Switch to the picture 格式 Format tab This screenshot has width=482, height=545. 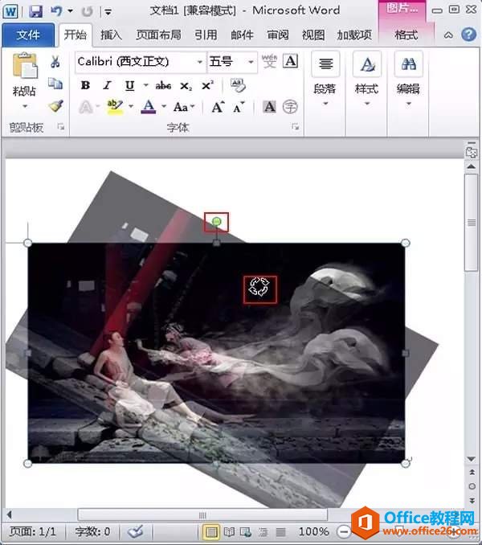[x=406, y=35]
